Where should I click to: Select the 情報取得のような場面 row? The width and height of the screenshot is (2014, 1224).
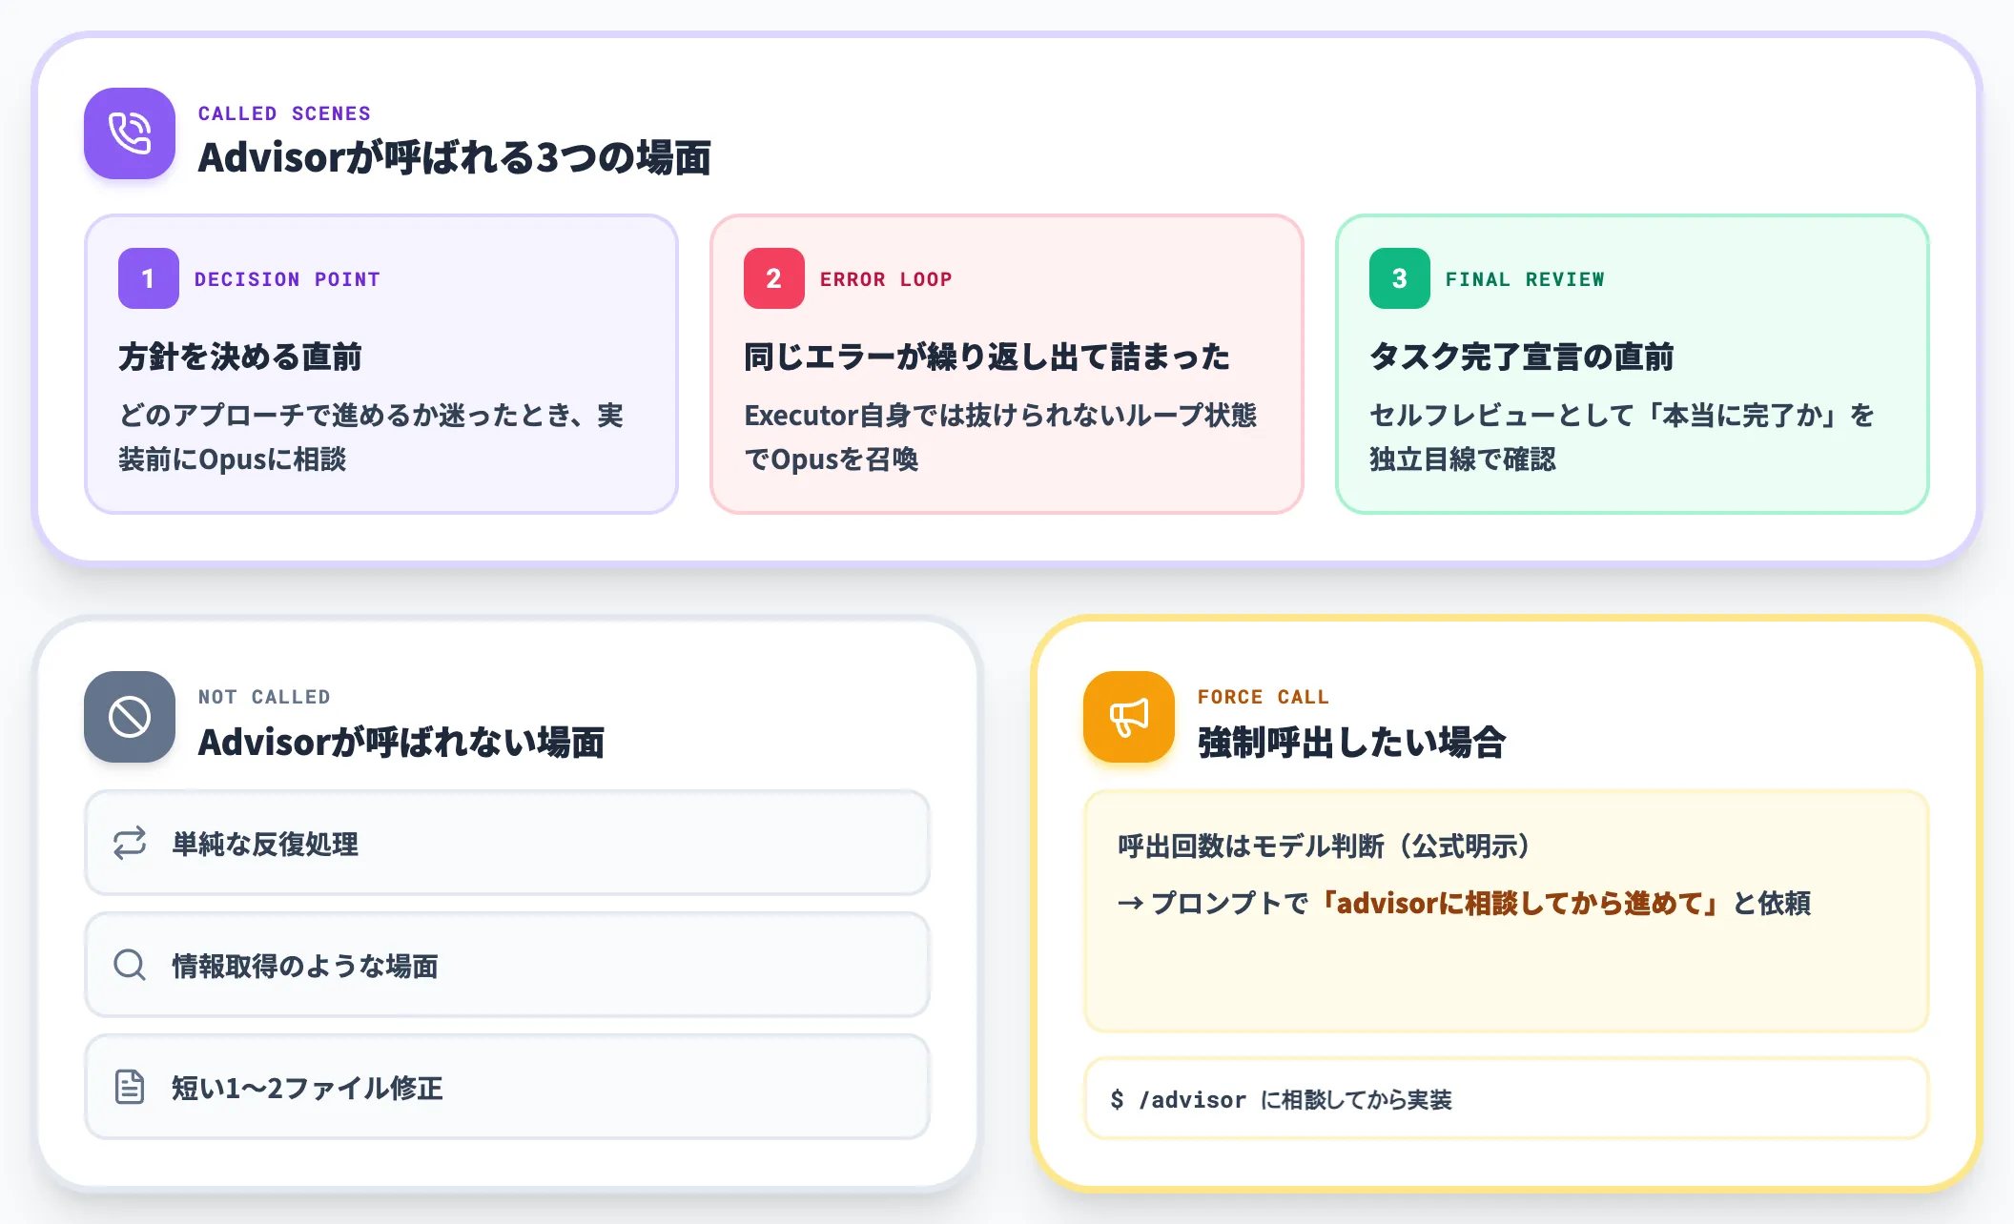[507, 965]
